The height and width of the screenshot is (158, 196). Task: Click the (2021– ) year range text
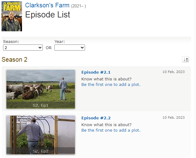pos(79,6)
